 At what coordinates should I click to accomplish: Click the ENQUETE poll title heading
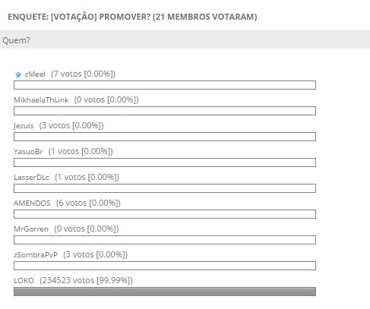(132, 17)
